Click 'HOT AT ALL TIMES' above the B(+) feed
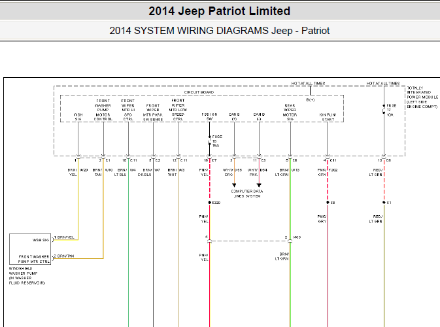 [308, 83]
